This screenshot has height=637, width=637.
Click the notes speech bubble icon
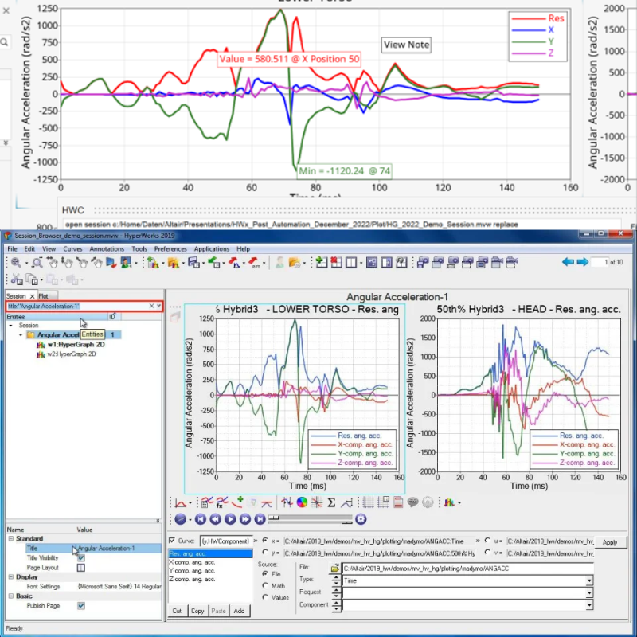pyautogui.click(x=413, y=502)
